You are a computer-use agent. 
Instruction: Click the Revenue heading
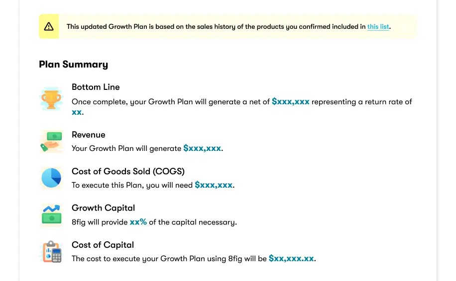pyautogui.click(x=89, y=135)
